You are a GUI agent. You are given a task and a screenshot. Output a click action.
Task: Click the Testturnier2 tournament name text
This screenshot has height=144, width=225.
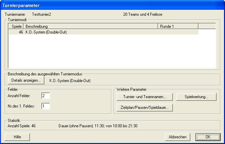tap(41, 14)
